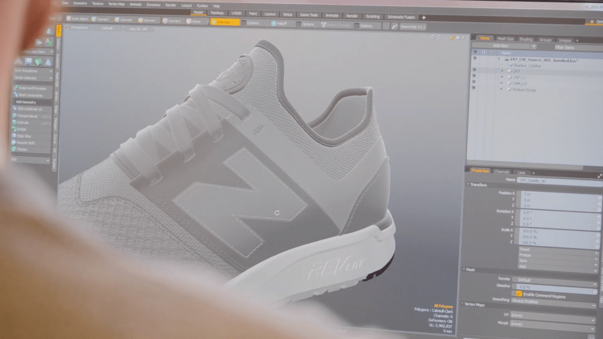Collapse the Add Geometry section

coord(14,102)
